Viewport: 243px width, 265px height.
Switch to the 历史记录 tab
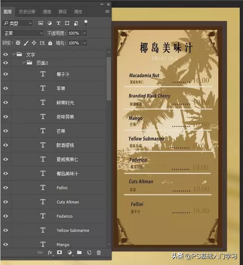[27, 11]
